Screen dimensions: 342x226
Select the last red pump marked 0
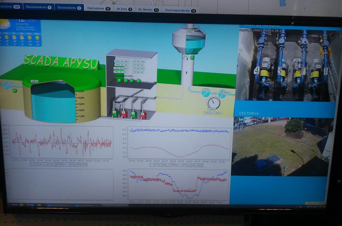pos(143,115)
